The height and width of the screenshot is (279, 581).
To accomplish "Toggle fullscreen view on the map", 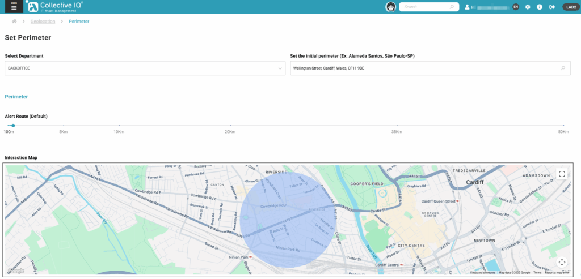I will pyautogui.click(x=562, y=174).
